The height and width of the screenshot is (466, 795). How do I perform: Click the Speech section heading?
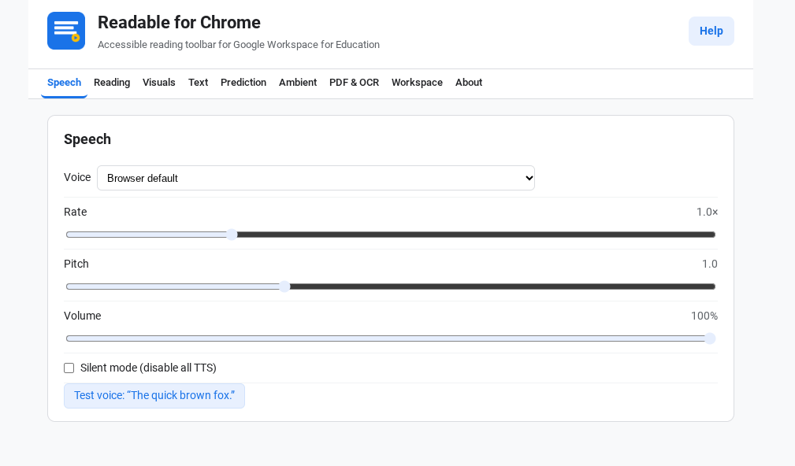pos(87,139)
